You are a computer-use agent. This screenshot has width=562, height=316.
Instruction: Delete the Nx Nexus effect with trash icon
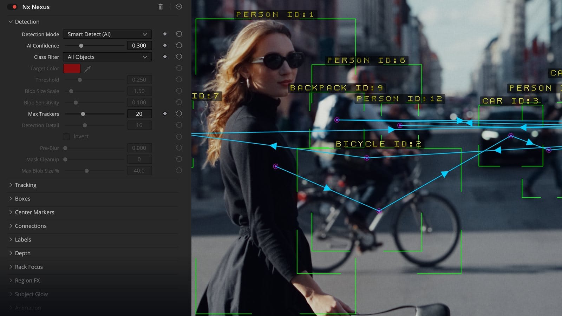tap(161, 7)
